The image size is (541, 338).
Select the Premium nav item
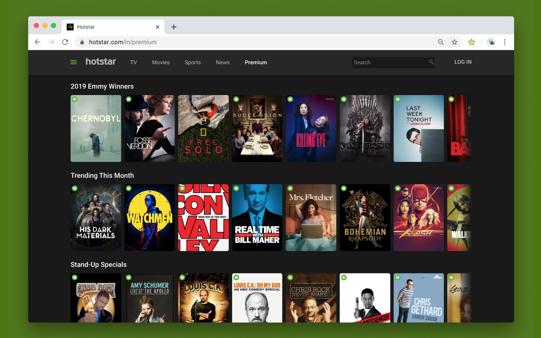(256, 62)
